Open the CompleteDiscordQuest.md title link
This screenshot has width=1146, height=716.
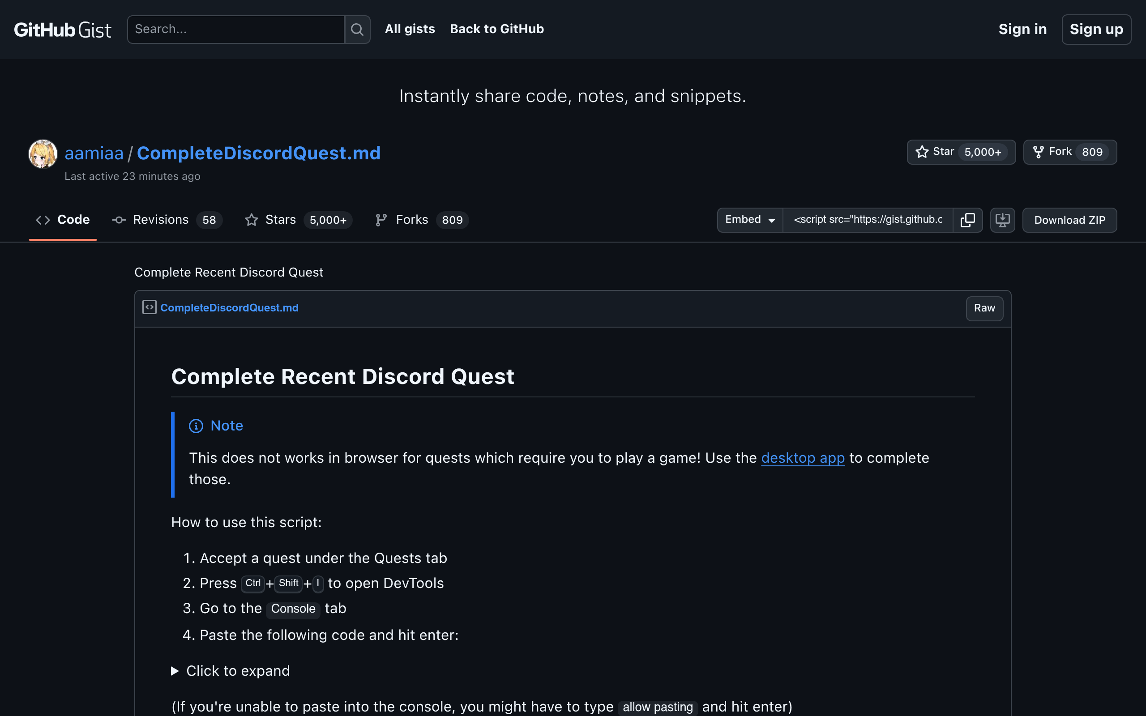(x=259, y=153)
